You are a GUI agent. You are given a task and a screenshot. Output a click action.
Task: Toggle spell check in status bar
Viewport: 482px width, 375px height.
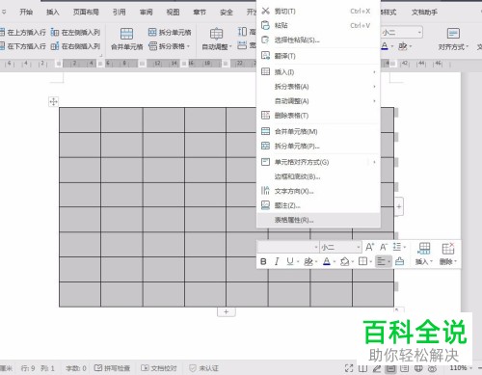(112, 368)
